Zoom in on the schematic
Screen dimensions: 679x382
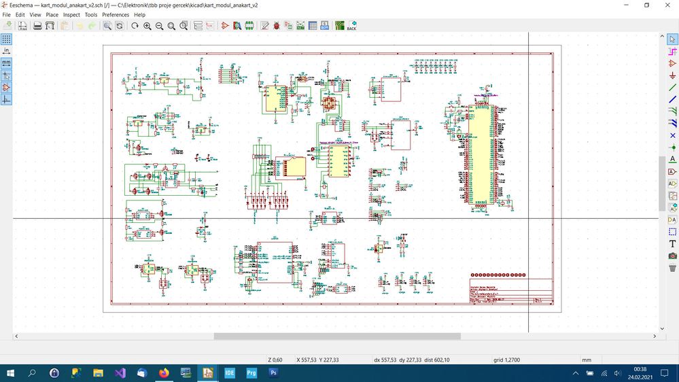coord(147,26)
